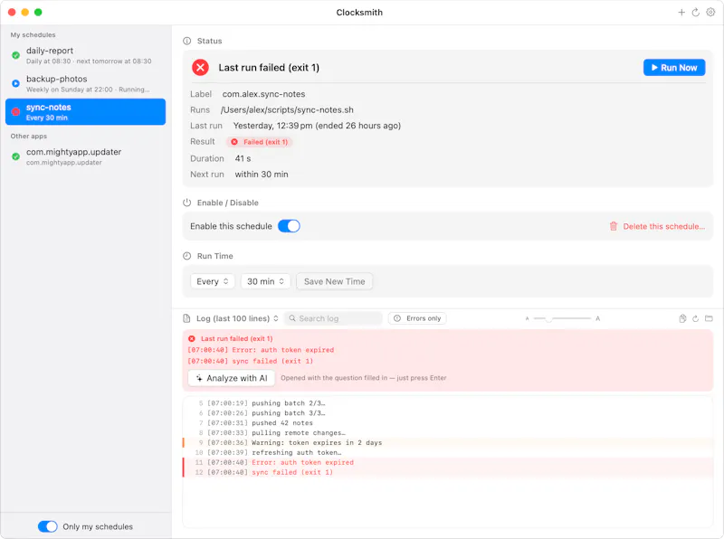The image size is (724, 539).
Task: Click Other apps sidebar header
Action: click(x=29, y=137)
